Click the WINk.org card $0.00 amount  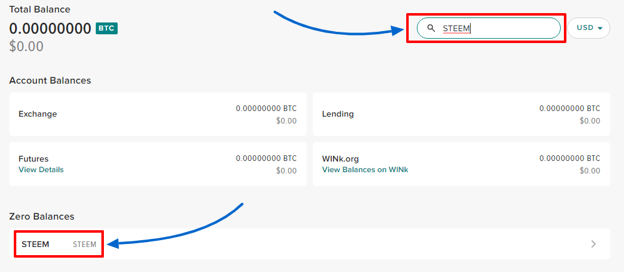click(x=590, y=171)
